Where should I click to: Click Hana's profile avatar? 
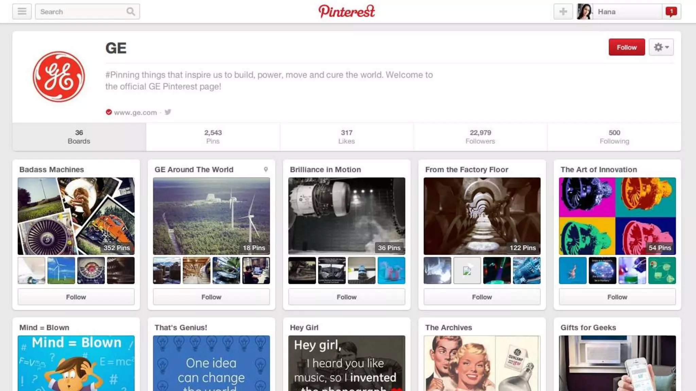click(x=585, y=12)
